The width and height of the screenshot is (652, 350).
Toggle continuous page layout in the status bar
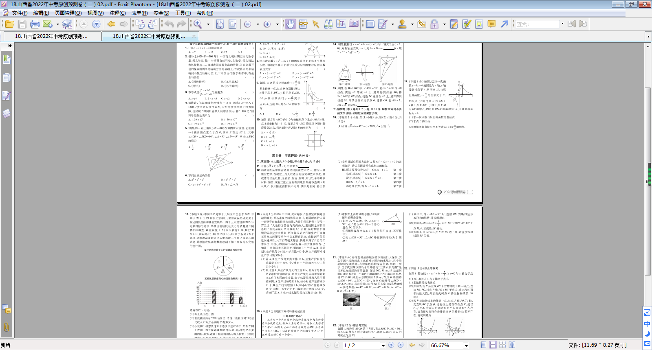[x=493, y=345]
